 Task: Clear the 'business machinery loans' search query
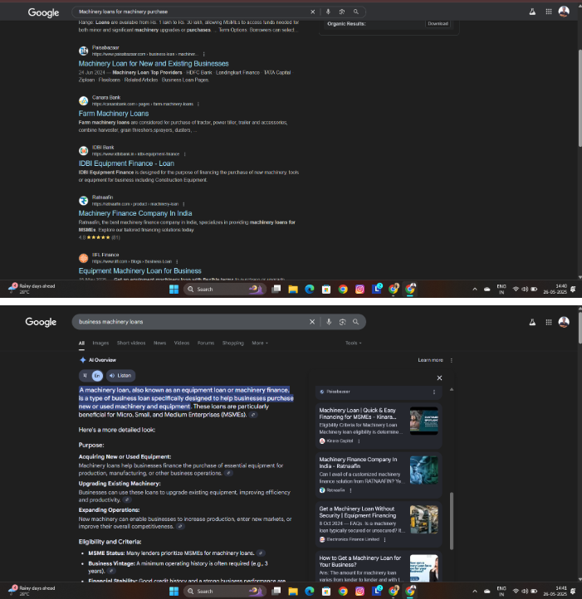tap(312, 322)
